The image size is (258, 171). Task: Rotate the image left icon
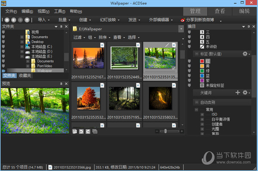tap(81, 131)
